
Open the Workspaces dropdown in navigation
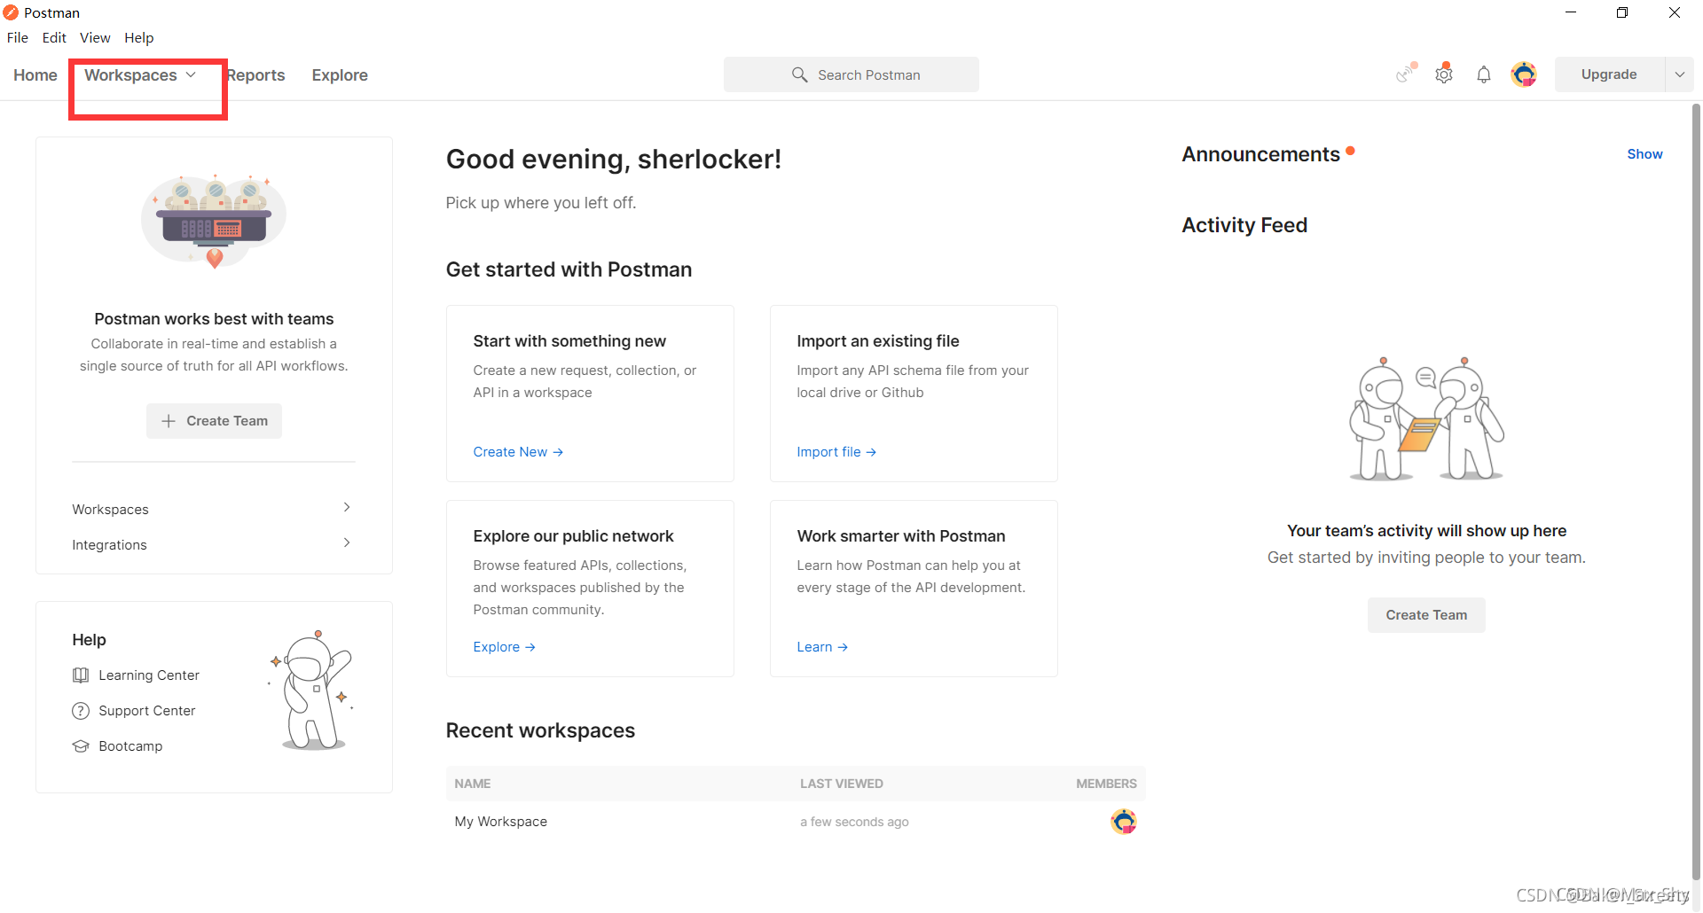tap(140, 75)
